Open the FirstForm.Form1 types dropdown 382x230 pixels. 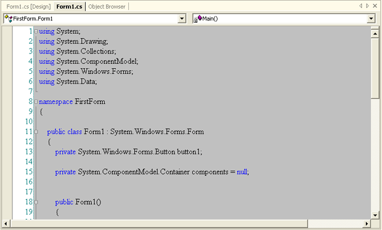point(182,18)
